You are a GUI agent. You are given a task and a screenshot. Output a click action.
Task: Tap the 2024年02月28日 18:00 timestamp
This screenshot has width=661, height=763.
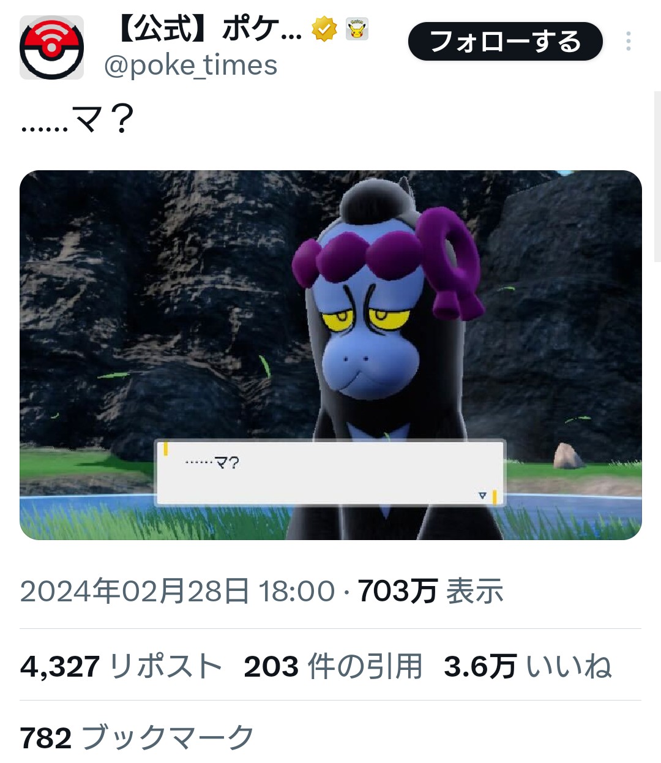point(177,591)
